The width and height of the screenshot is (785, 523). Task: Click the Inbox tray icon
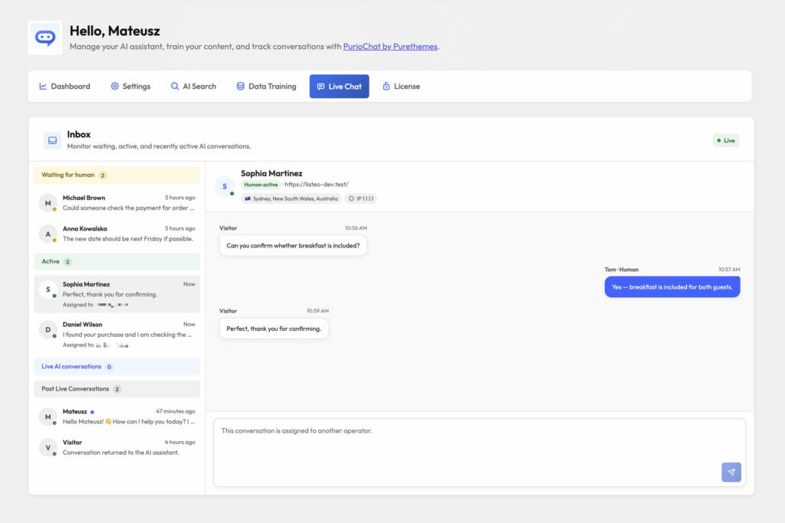(52, 140)
